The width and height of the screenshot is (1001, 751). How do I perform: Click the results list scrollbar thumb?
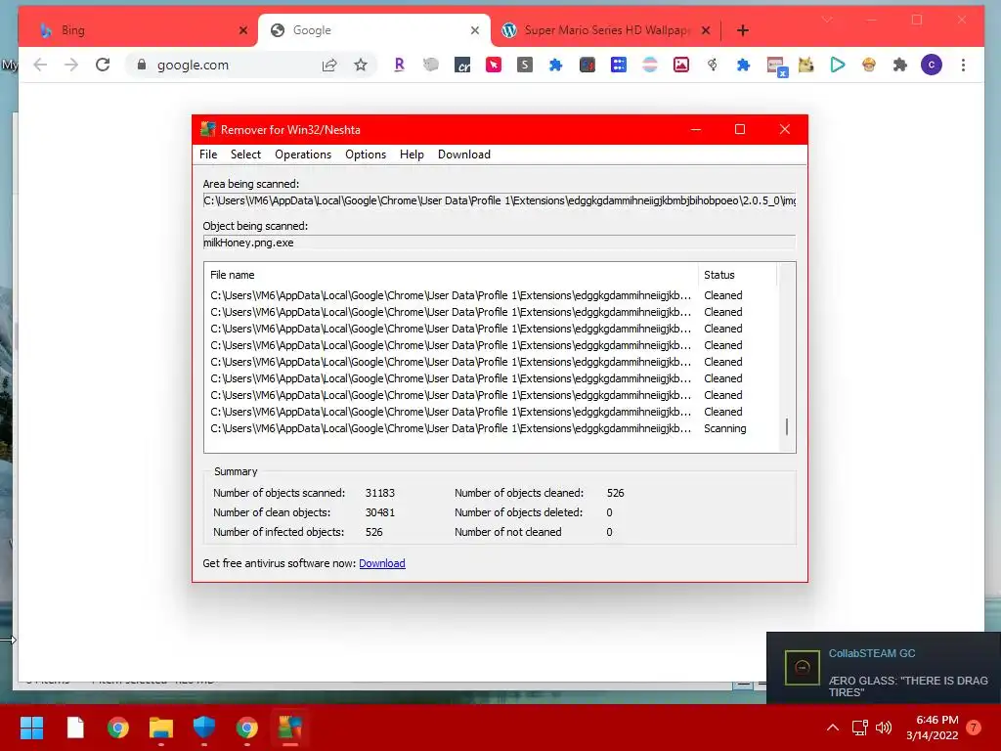coord(787,426)
